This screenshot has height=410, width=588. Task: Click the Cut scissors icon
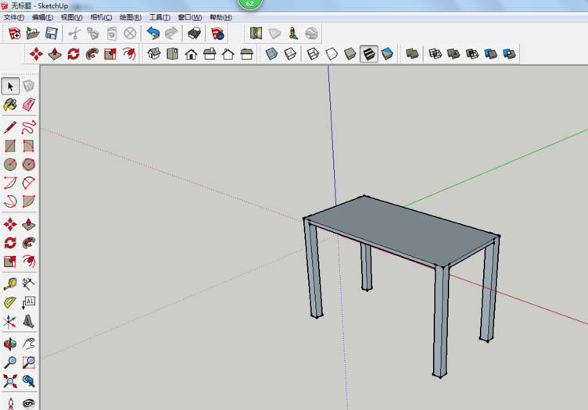(74, 34)
